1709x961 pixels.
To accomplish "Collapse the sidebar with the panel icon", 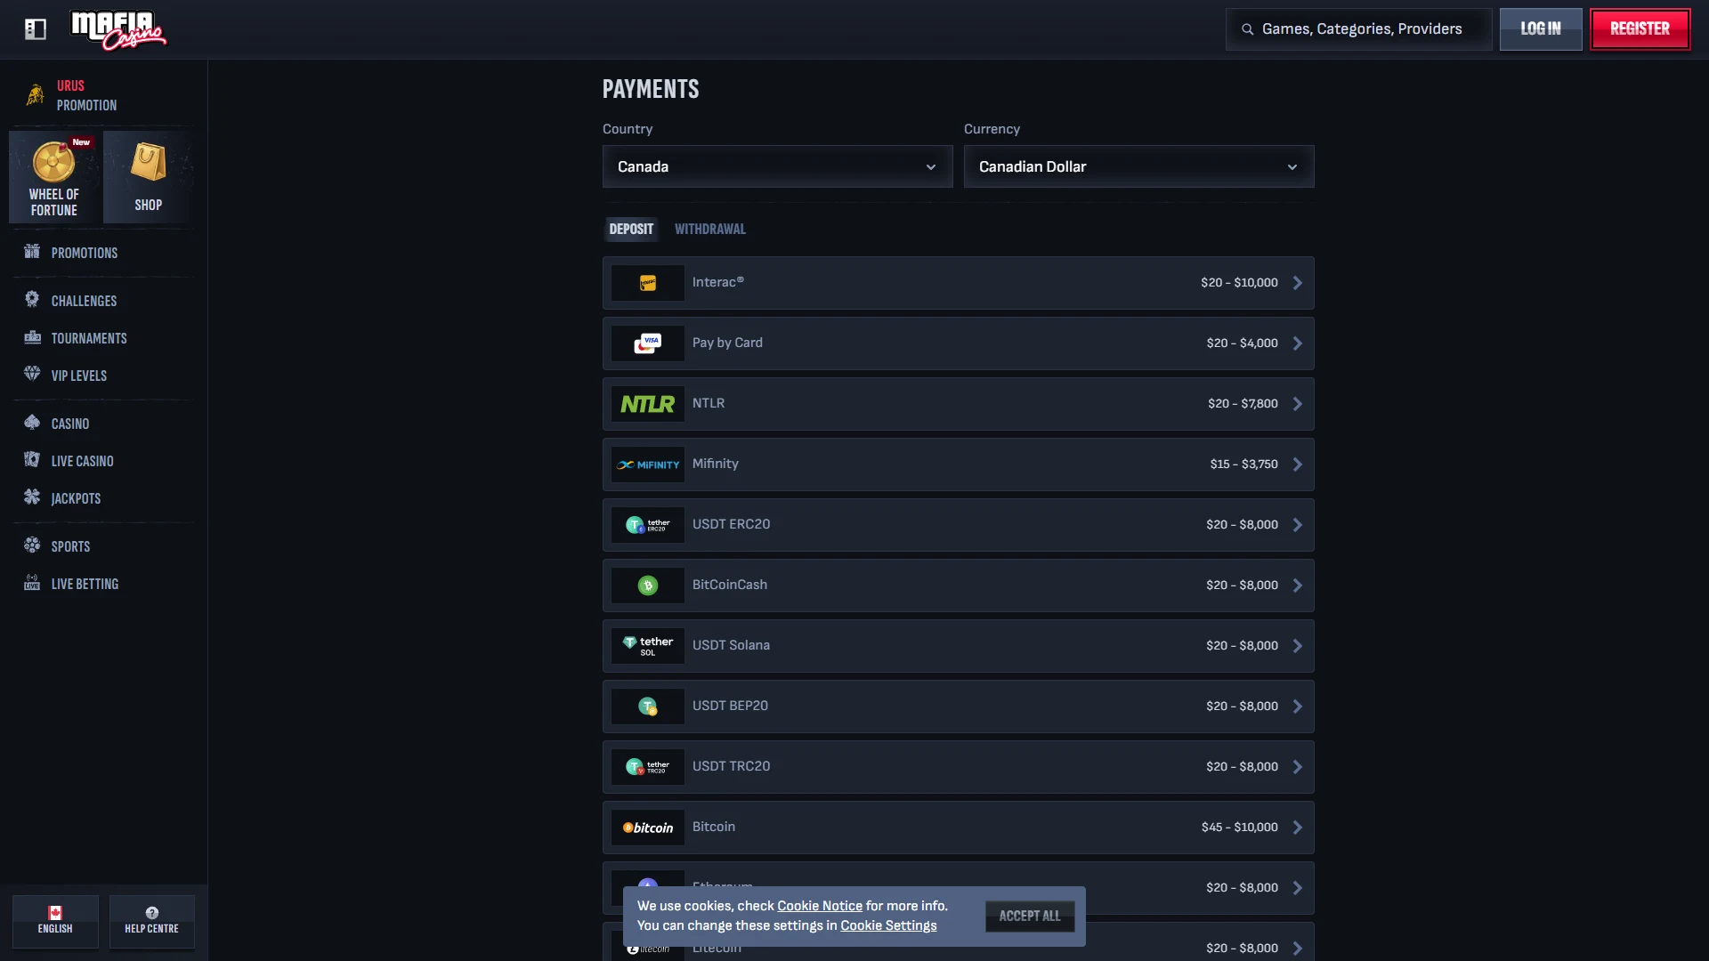I will pos(36,29).
